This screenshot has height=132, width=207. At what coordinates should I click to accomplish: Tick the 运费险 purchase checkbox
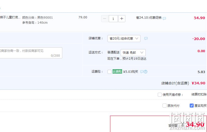click(110, 72)
